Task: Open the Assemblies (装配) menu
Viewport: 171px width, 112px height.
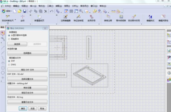Action: [59, 6]
